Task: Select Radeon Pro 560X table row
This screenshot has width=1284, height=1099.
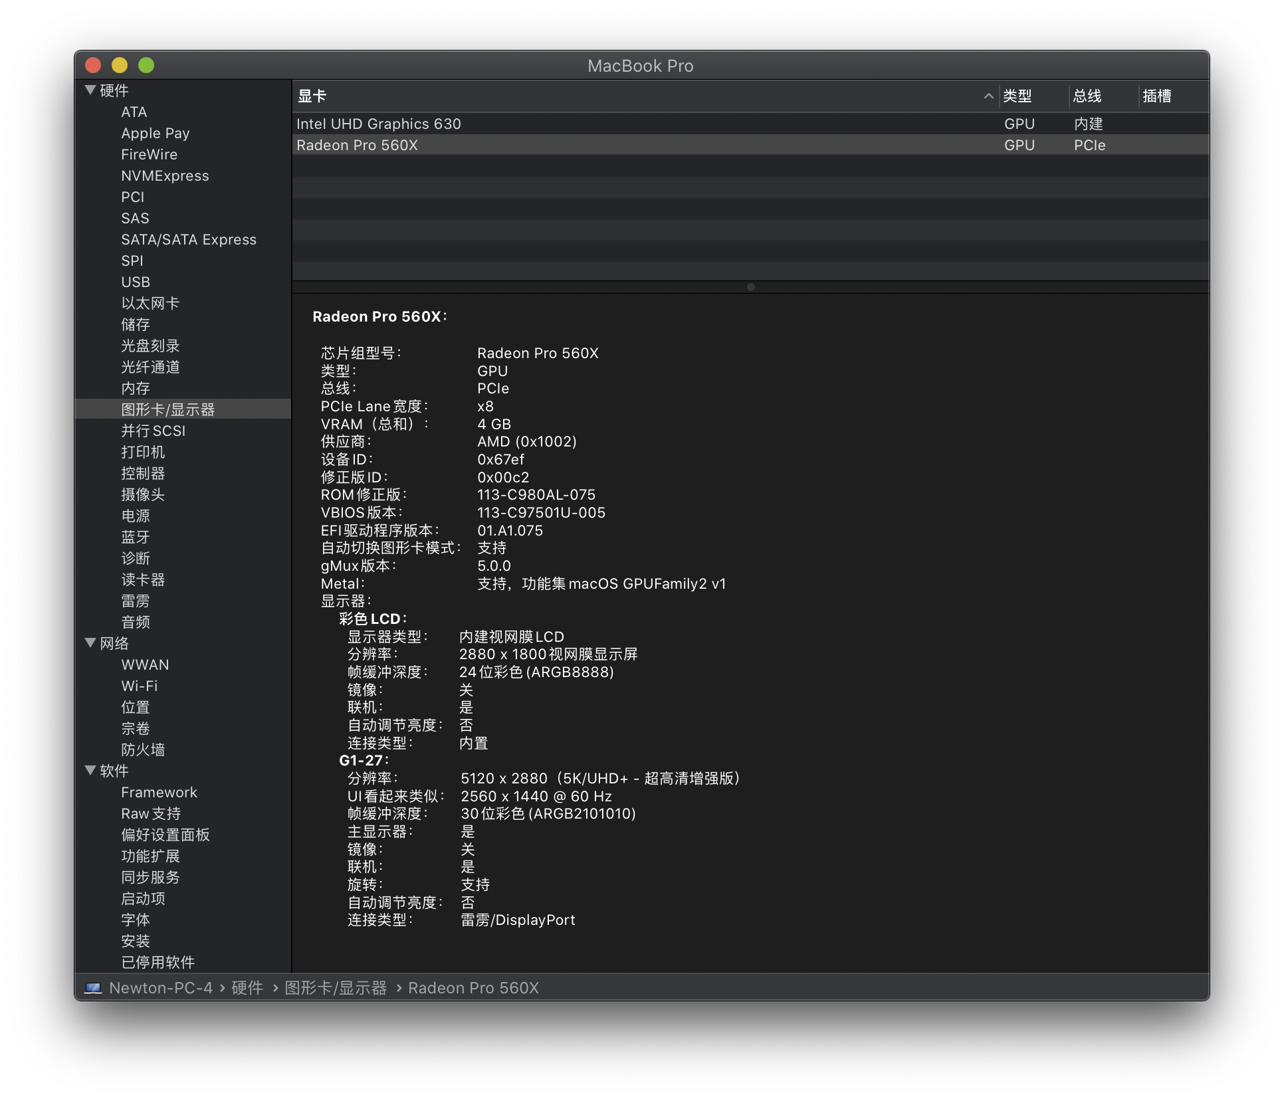Action: [x=750, y=145]
